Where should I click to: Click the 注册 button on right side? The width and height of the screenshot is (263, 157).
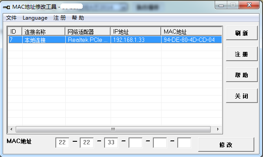pyautogui.click(x=242, y=54)
